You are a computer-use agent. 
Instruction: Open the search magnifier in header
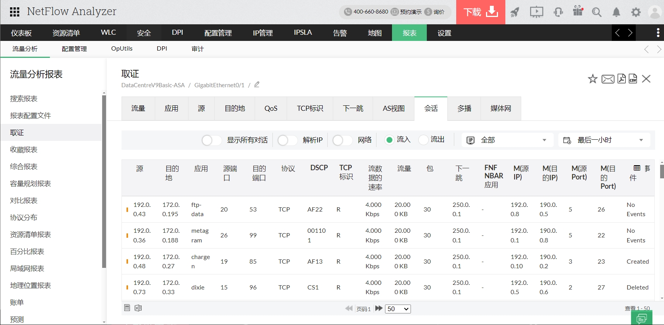coord(596,12)
